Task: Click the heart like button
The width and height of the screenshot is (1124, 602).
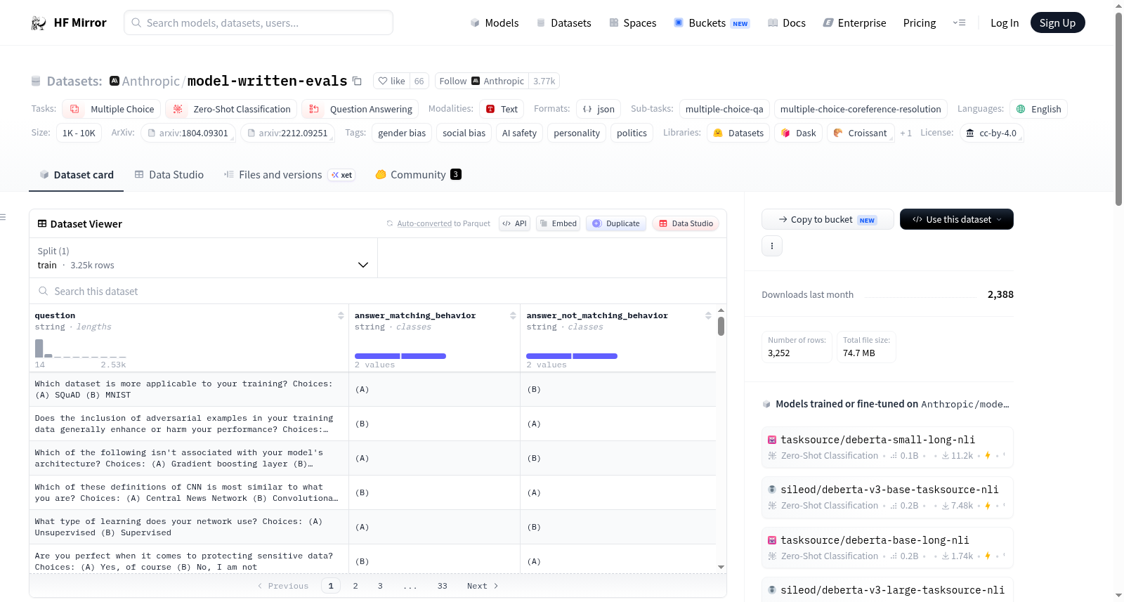Action: (x=392, y=81)
